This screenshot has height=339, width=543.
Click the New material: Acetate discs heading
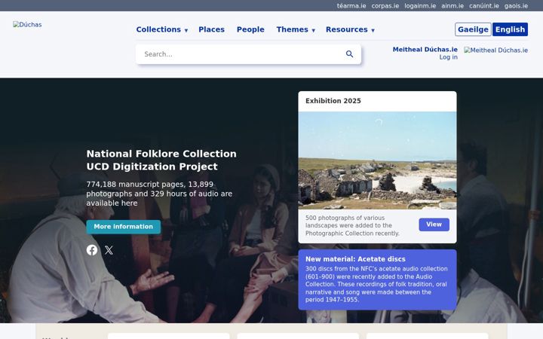pos(355,259)
